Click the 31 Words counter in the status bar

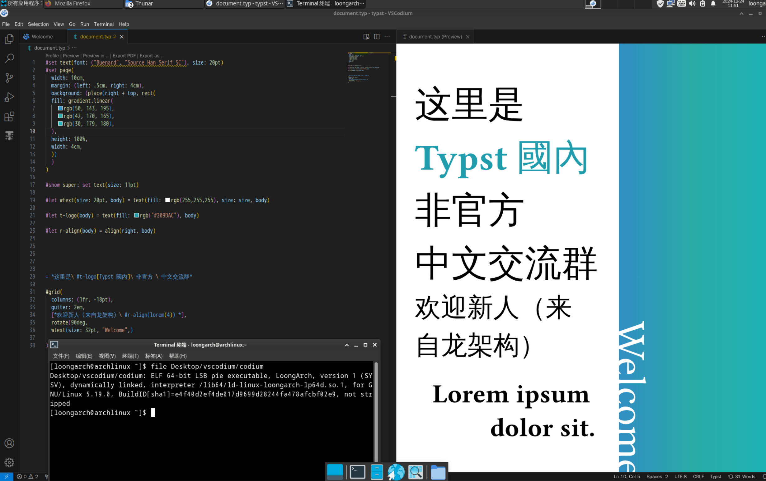pyautogui.click(x=742, y=477)
